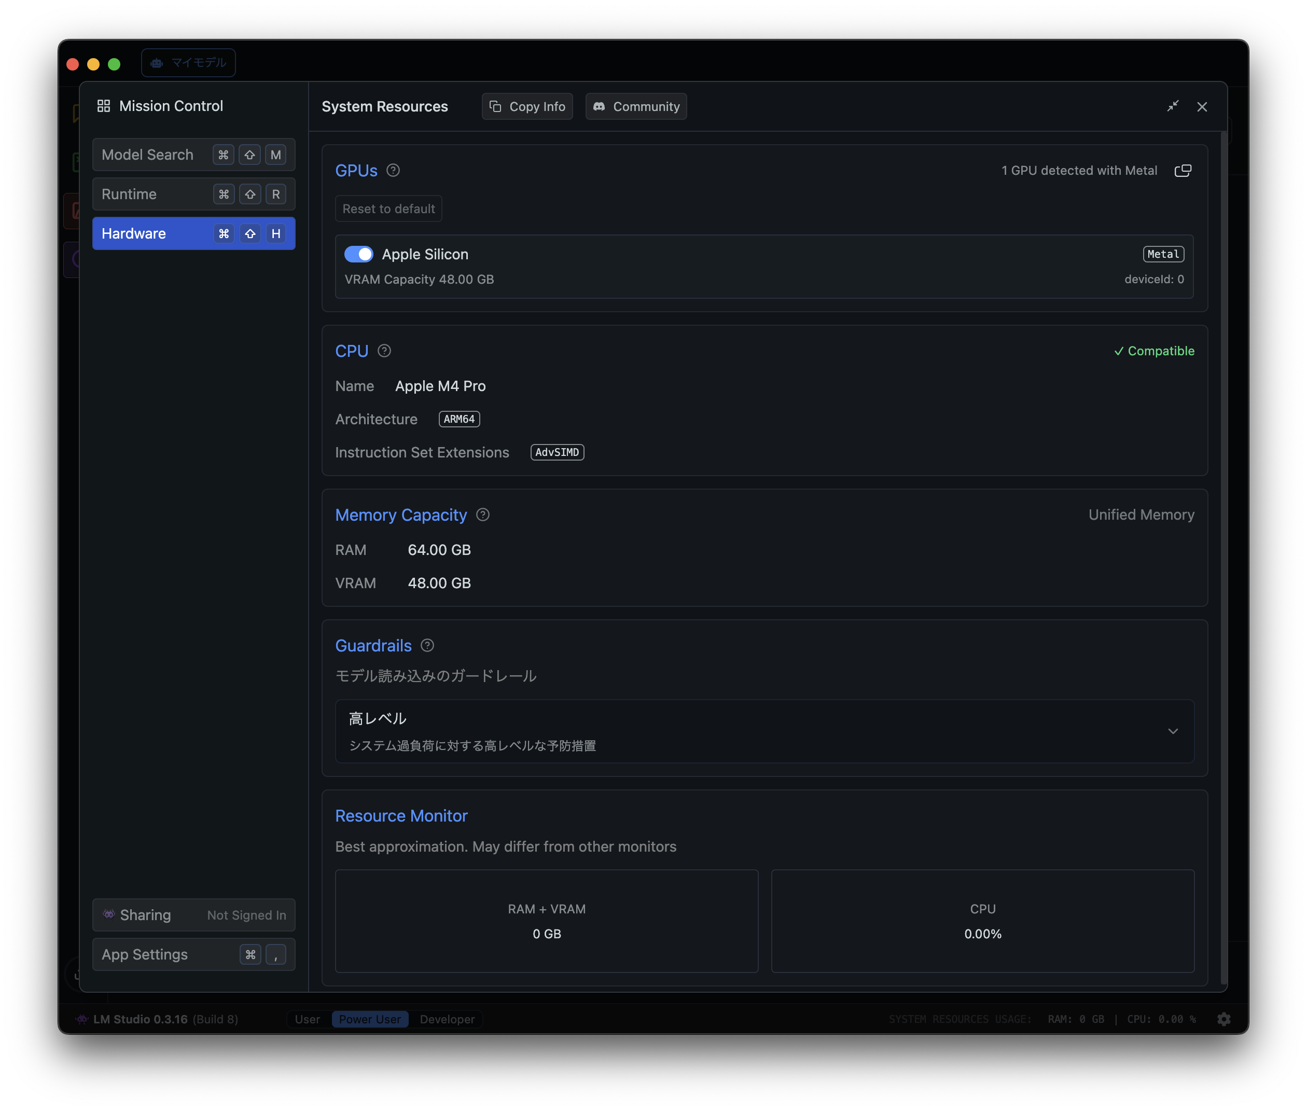This screenshot has width=1307, height=1111.
Task: Click the collapse dialog arrows icon
Action: [1172, 106]
